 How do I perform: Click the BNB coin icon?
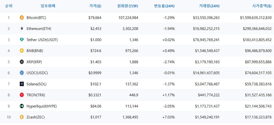(x=22, y=51)
